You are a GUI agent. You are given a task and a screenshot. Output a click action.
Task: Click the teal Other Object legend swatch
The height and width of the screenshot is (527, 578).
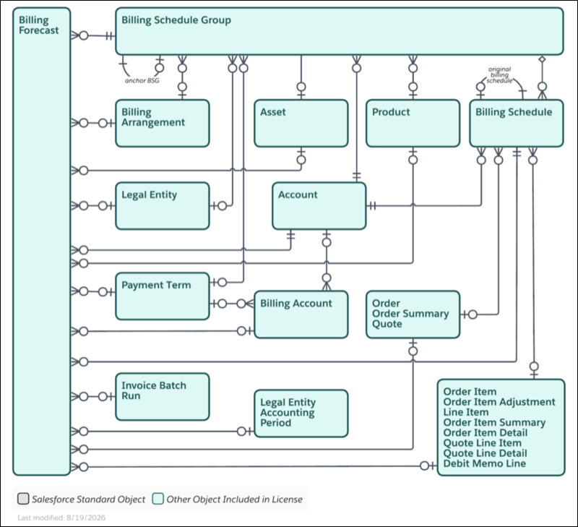click(x=158, y=499)
